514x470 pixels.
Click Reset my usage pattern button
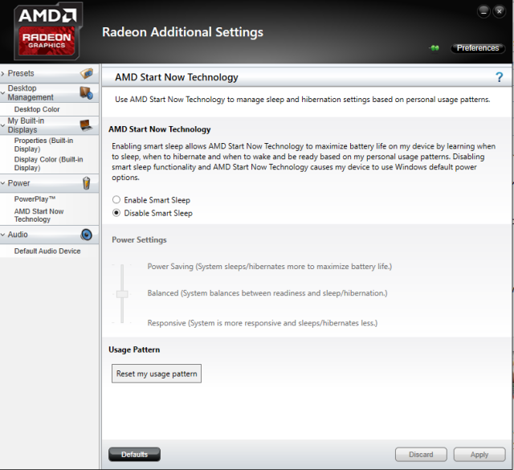(x=157, y=374)
